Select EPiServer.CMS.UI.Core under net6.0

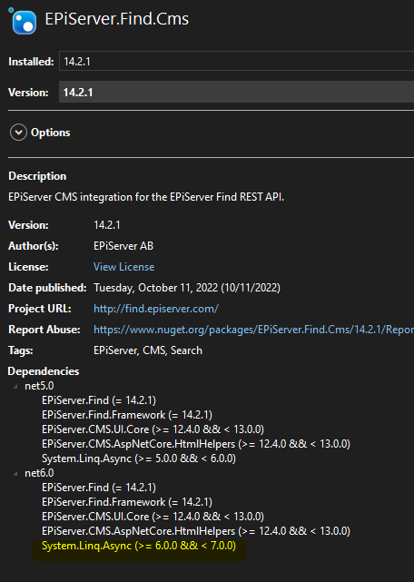click(x=153, y=517)
